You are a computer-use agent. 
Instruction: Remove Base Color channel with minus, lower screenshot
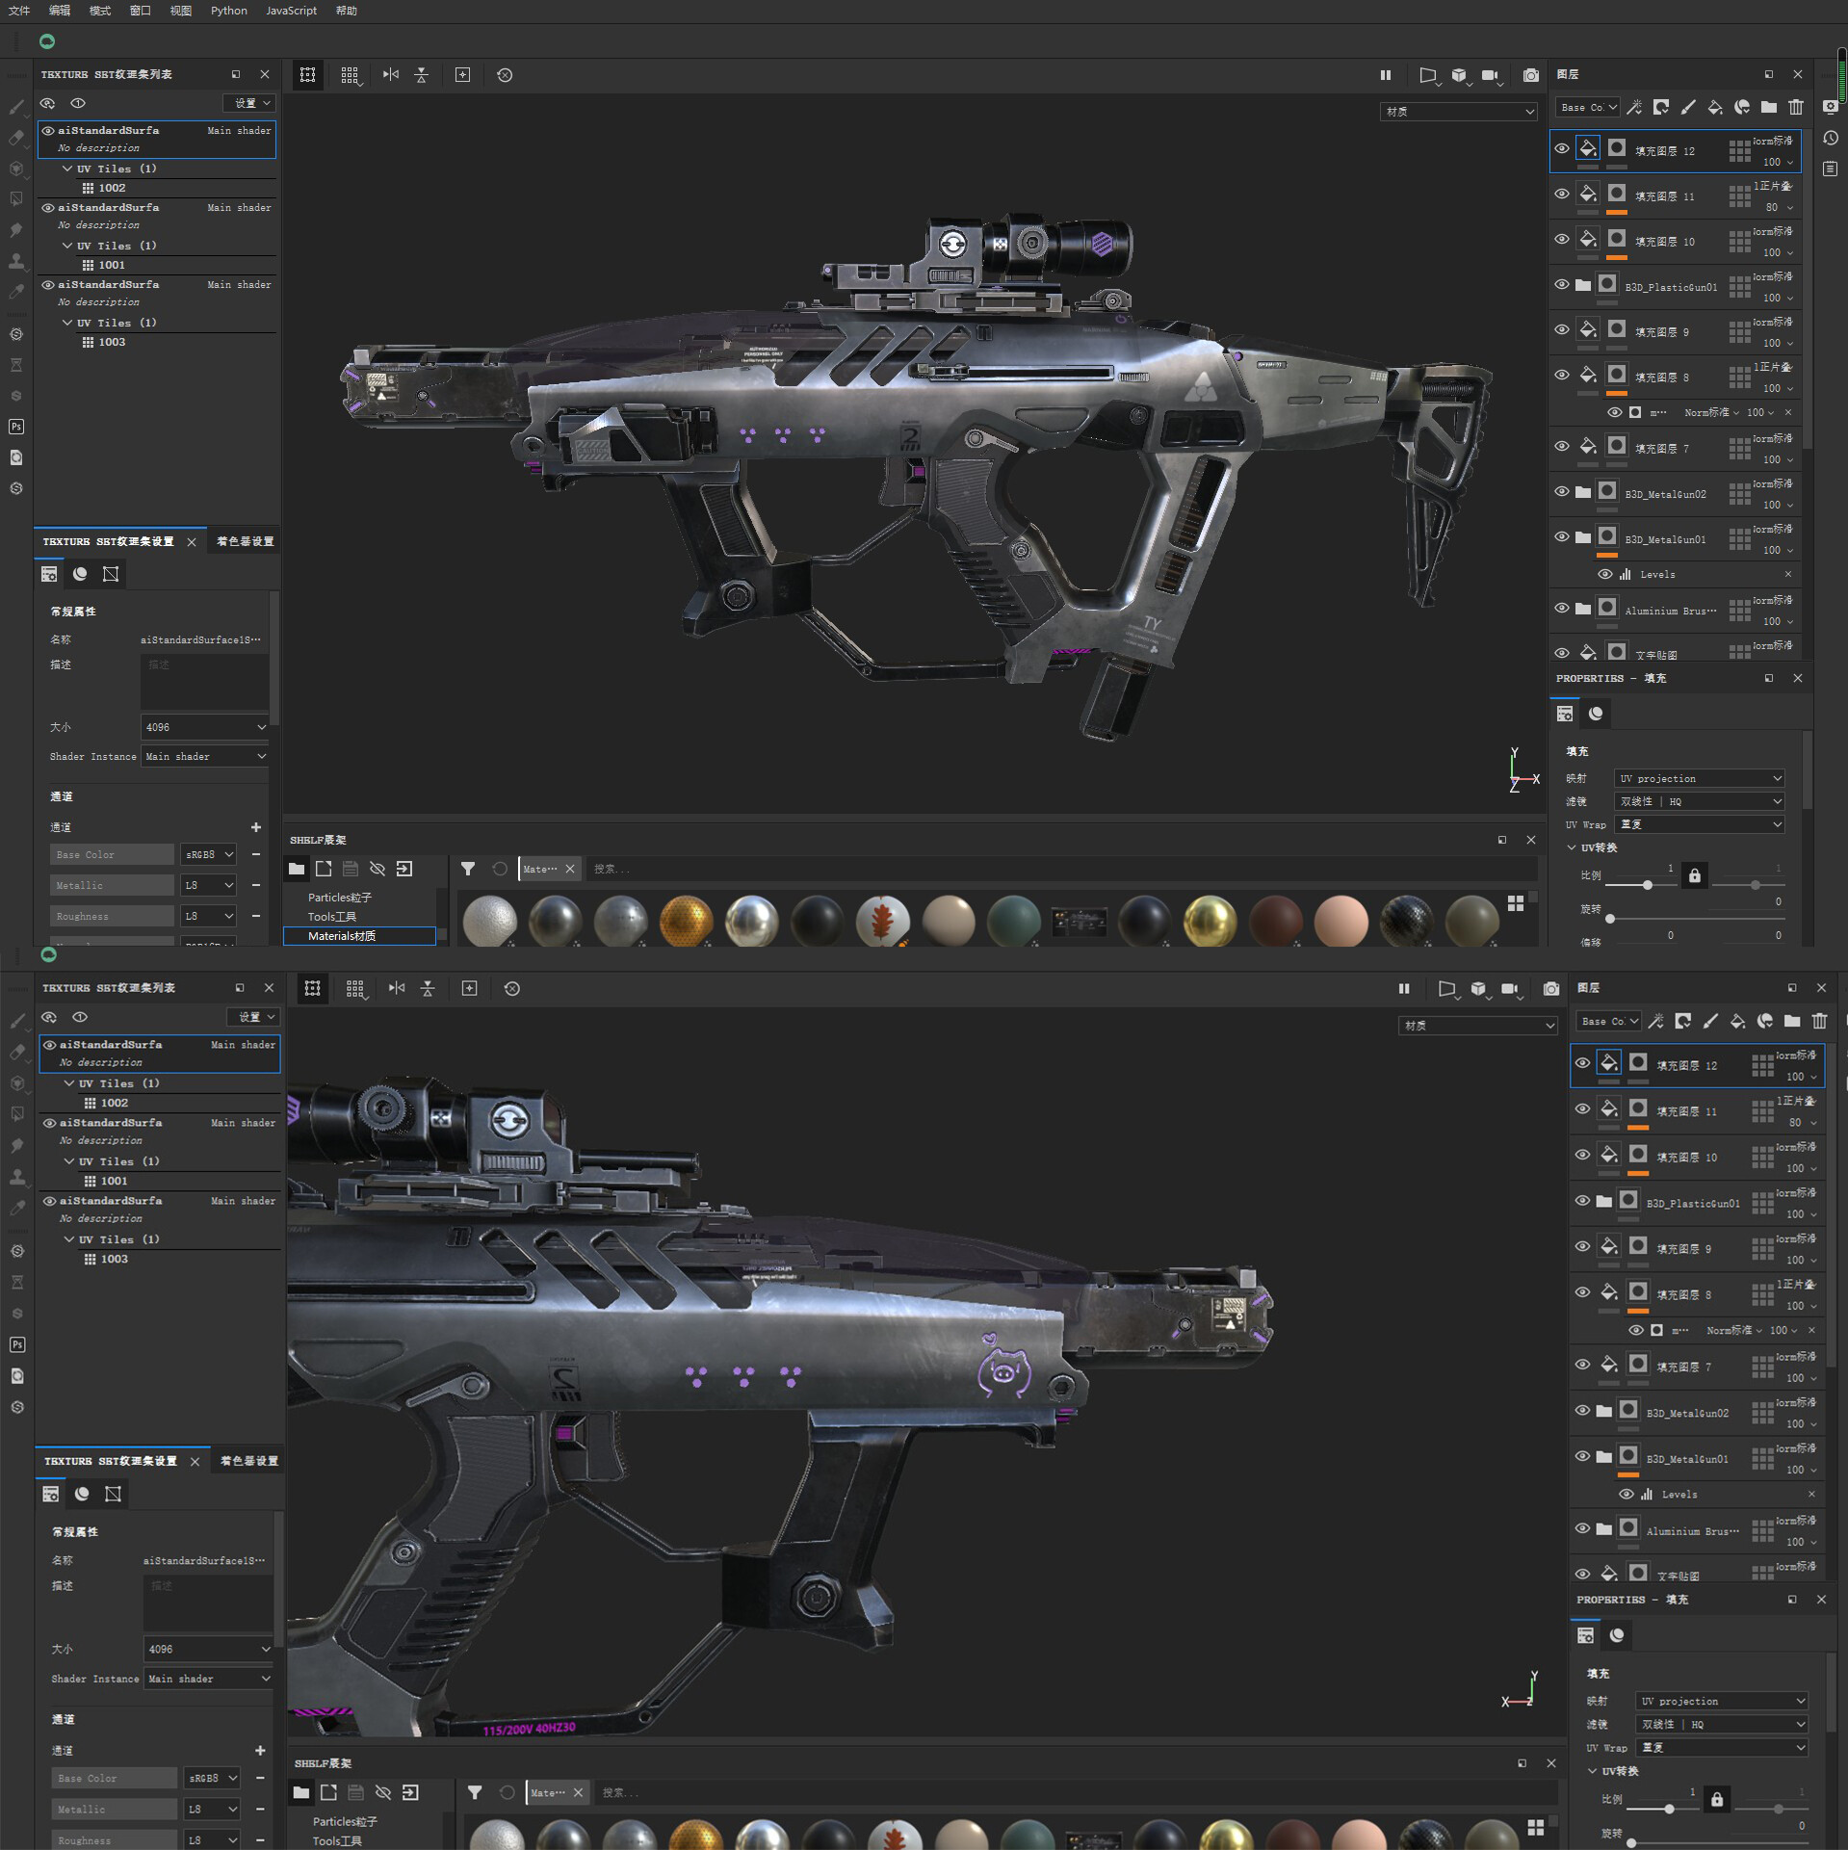(260, 1778)
